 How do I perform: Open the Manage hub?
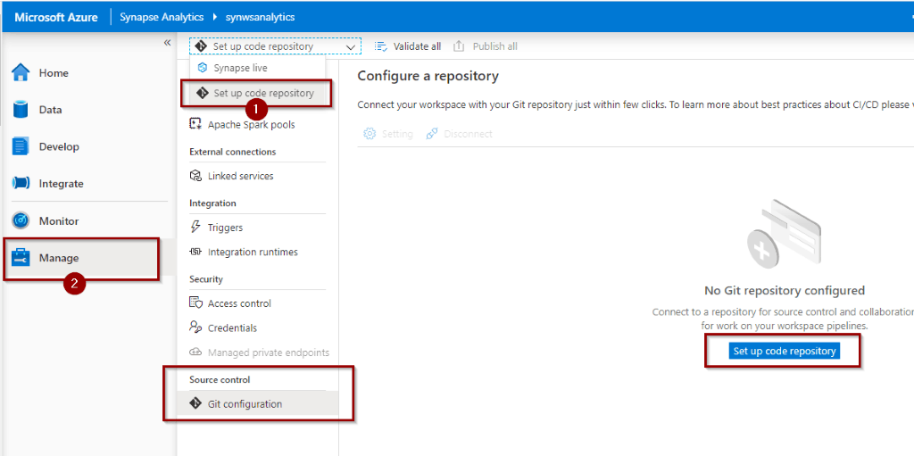[x=87, y=258]
